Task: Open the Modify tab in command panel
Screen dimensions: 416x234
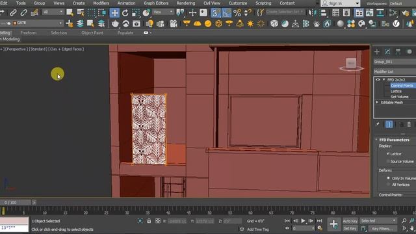Action: coord(387,52)
